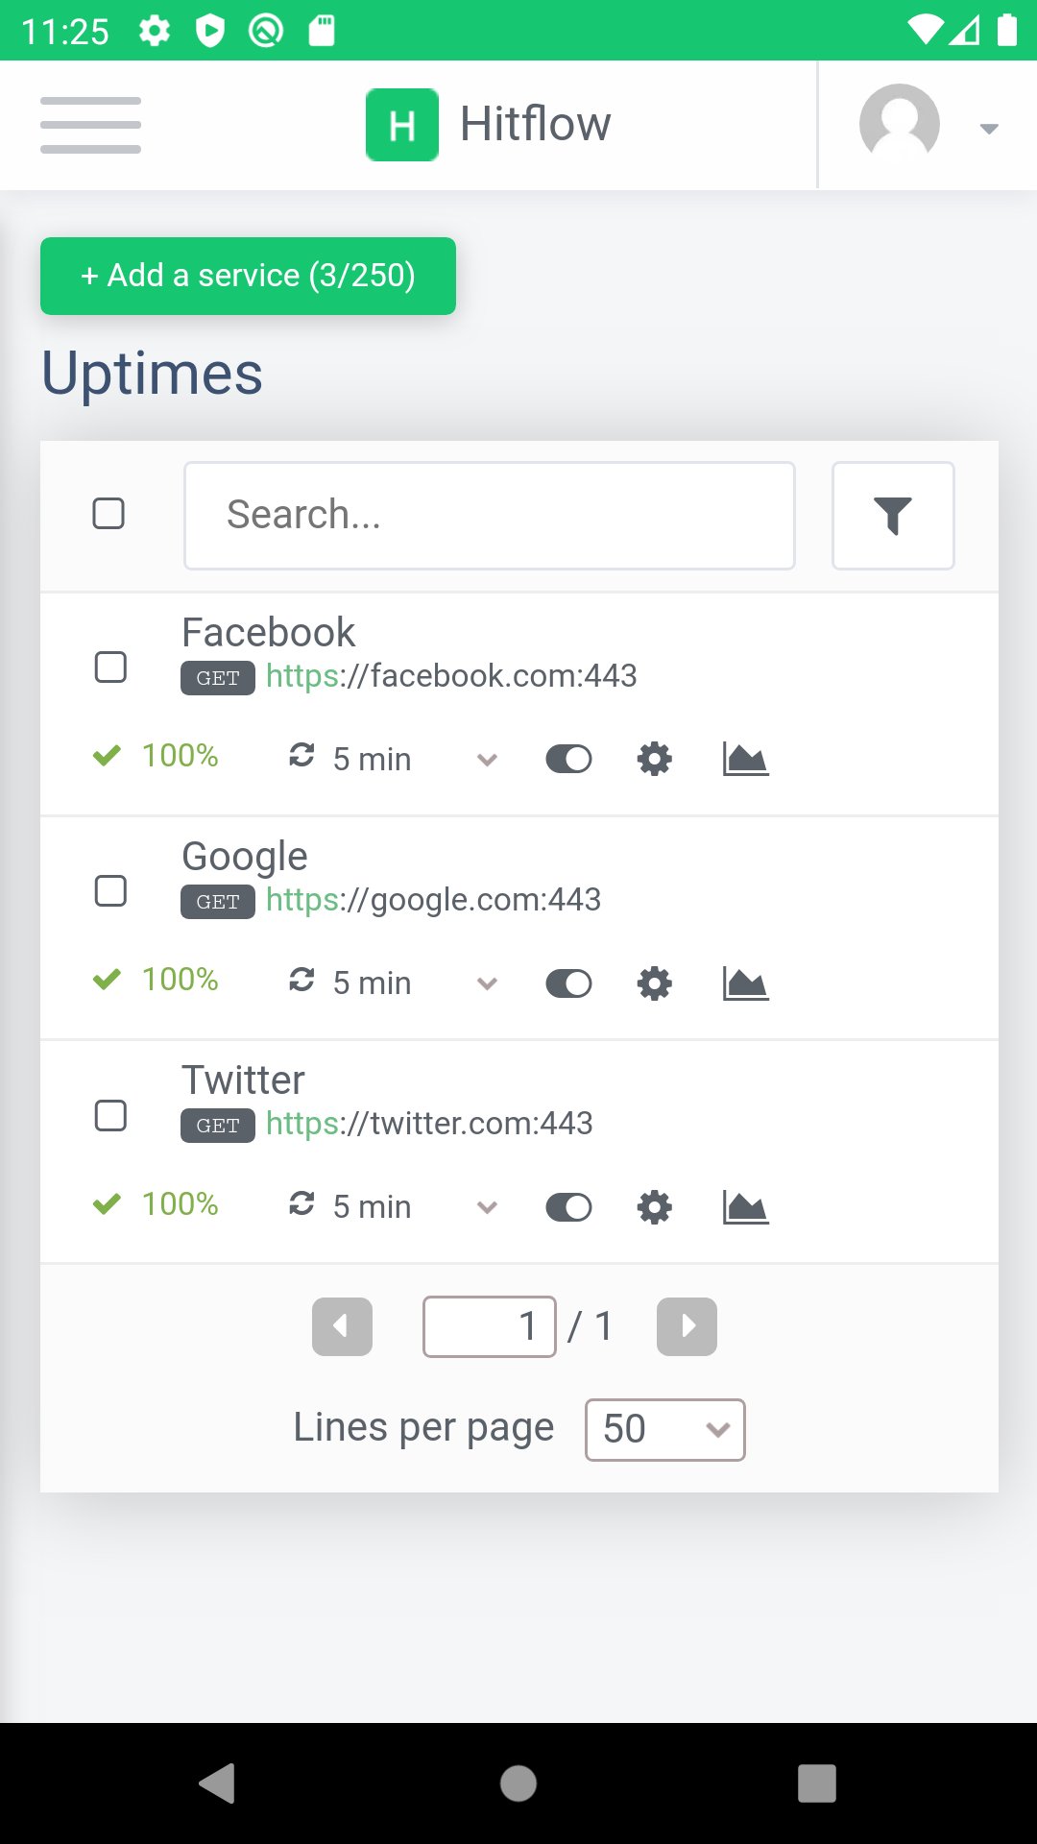Screen dimensions: 1037x1844
Task: Click the refresh interval icon for Facebook
Action: coord(302,758)
